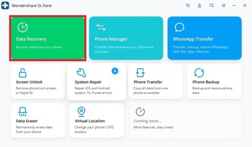Click the Screen Unlock padlock icon
The width and height of the screenshot is (252, 147).
click(22, 73)
